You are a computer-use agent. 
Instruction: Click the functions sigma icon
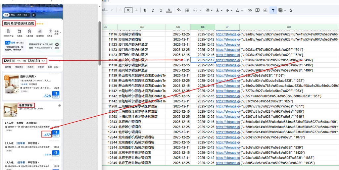tap(291, 10)
